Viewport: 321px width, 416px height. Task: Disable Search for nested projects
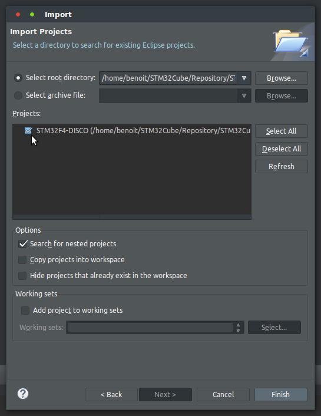coord(22,244)
